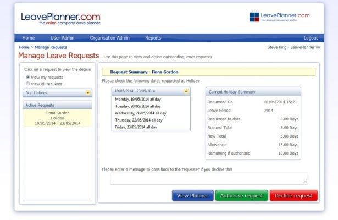Click the View Planner button
The width and height of the screenshot is (338, 220).
pyautogui.click(x=193, y=195)
